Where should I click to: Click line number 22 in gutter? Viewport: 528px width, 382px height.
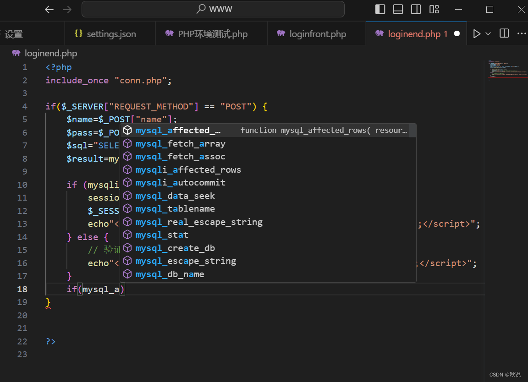tap(22, 341)
